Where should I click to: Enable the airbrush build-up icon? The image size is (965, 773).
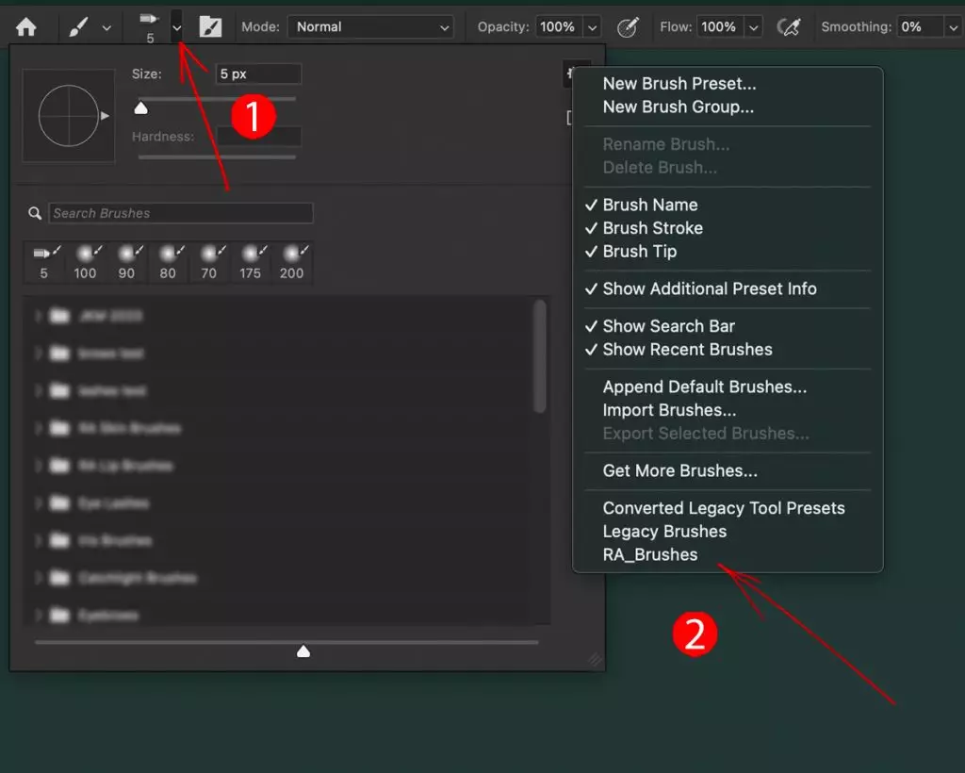789,27
